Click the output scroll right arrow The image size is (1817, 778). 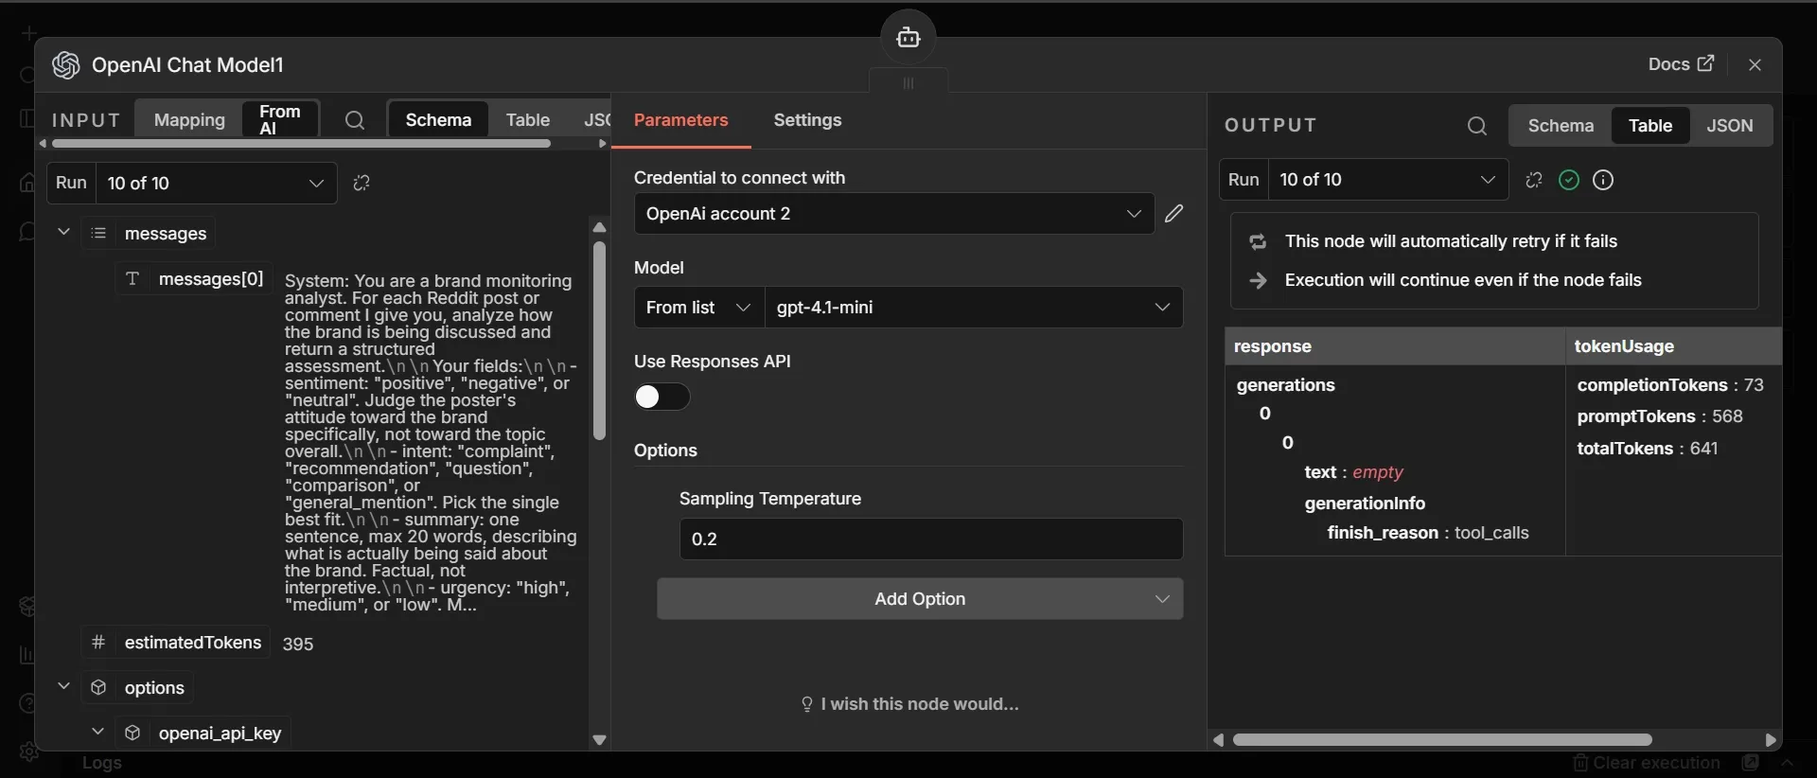pyautogui.click(x=1771, y=740)
